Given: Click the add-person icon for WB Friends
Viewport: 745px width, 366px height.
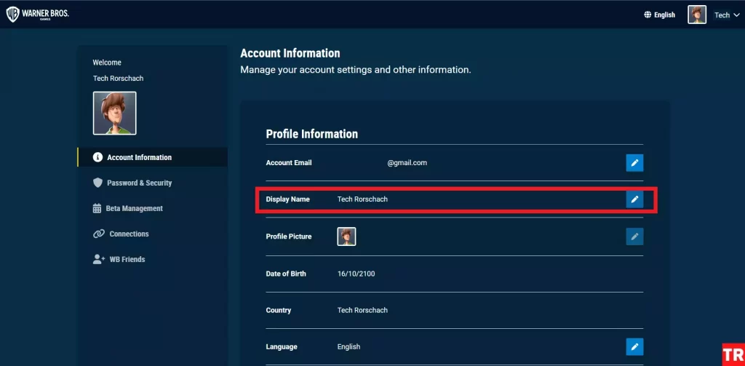Looking at the screenshot, I should pyautogui.click(x=98, y=260).
